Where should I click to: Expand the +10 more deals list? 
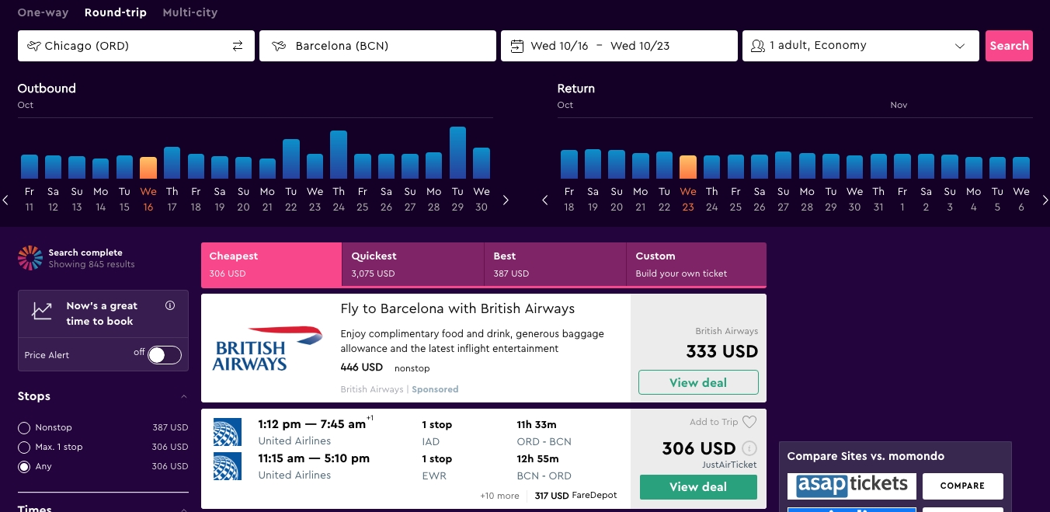coord(499,496)
